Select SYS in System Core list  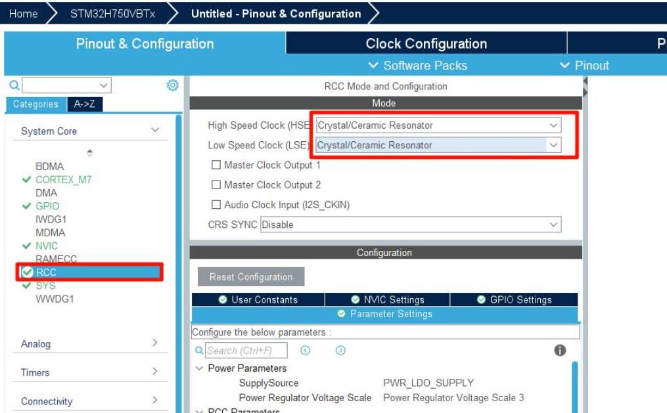(x=45, y=286)
